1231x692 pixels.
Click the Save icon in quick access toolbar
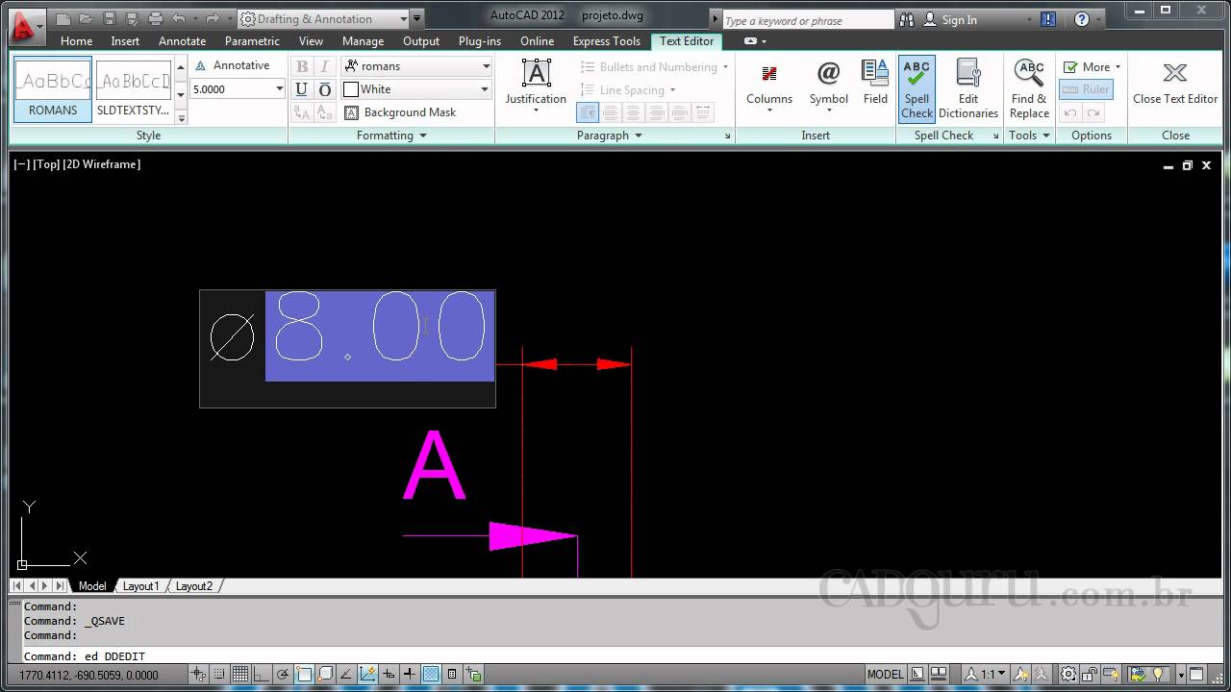pos(109,18)
